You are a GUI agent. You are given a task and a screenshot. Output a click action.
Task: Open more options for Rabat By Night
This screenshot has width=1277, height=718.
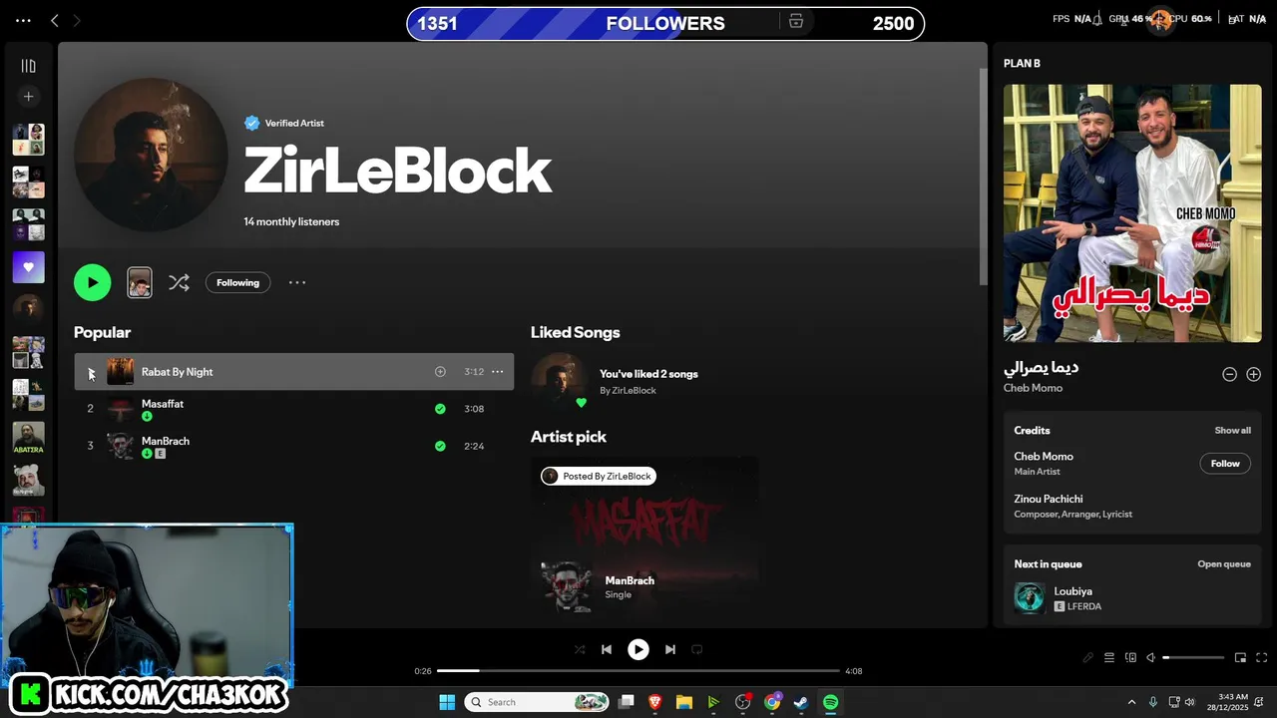(497, 372)
